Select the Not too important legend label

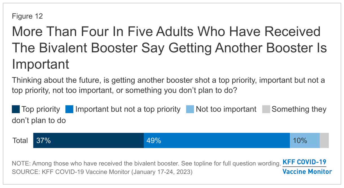pos(226,109)
